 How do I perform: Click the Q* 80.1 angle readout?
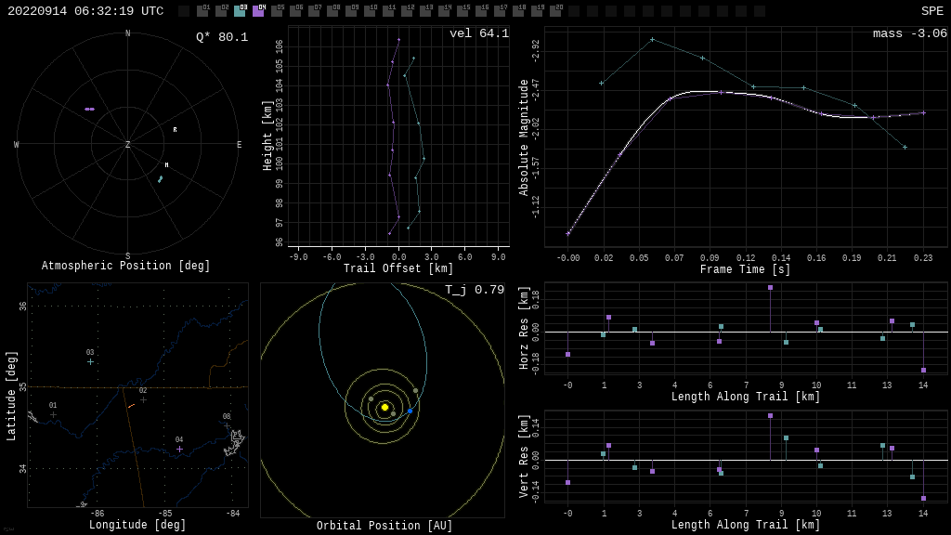pos(221,37)
